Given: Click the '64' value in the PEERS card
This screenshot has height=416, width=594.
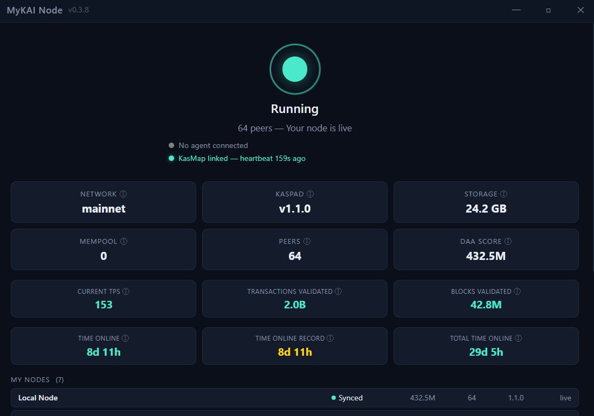Looking at the screenshot, I should click(x=295, y=256).
